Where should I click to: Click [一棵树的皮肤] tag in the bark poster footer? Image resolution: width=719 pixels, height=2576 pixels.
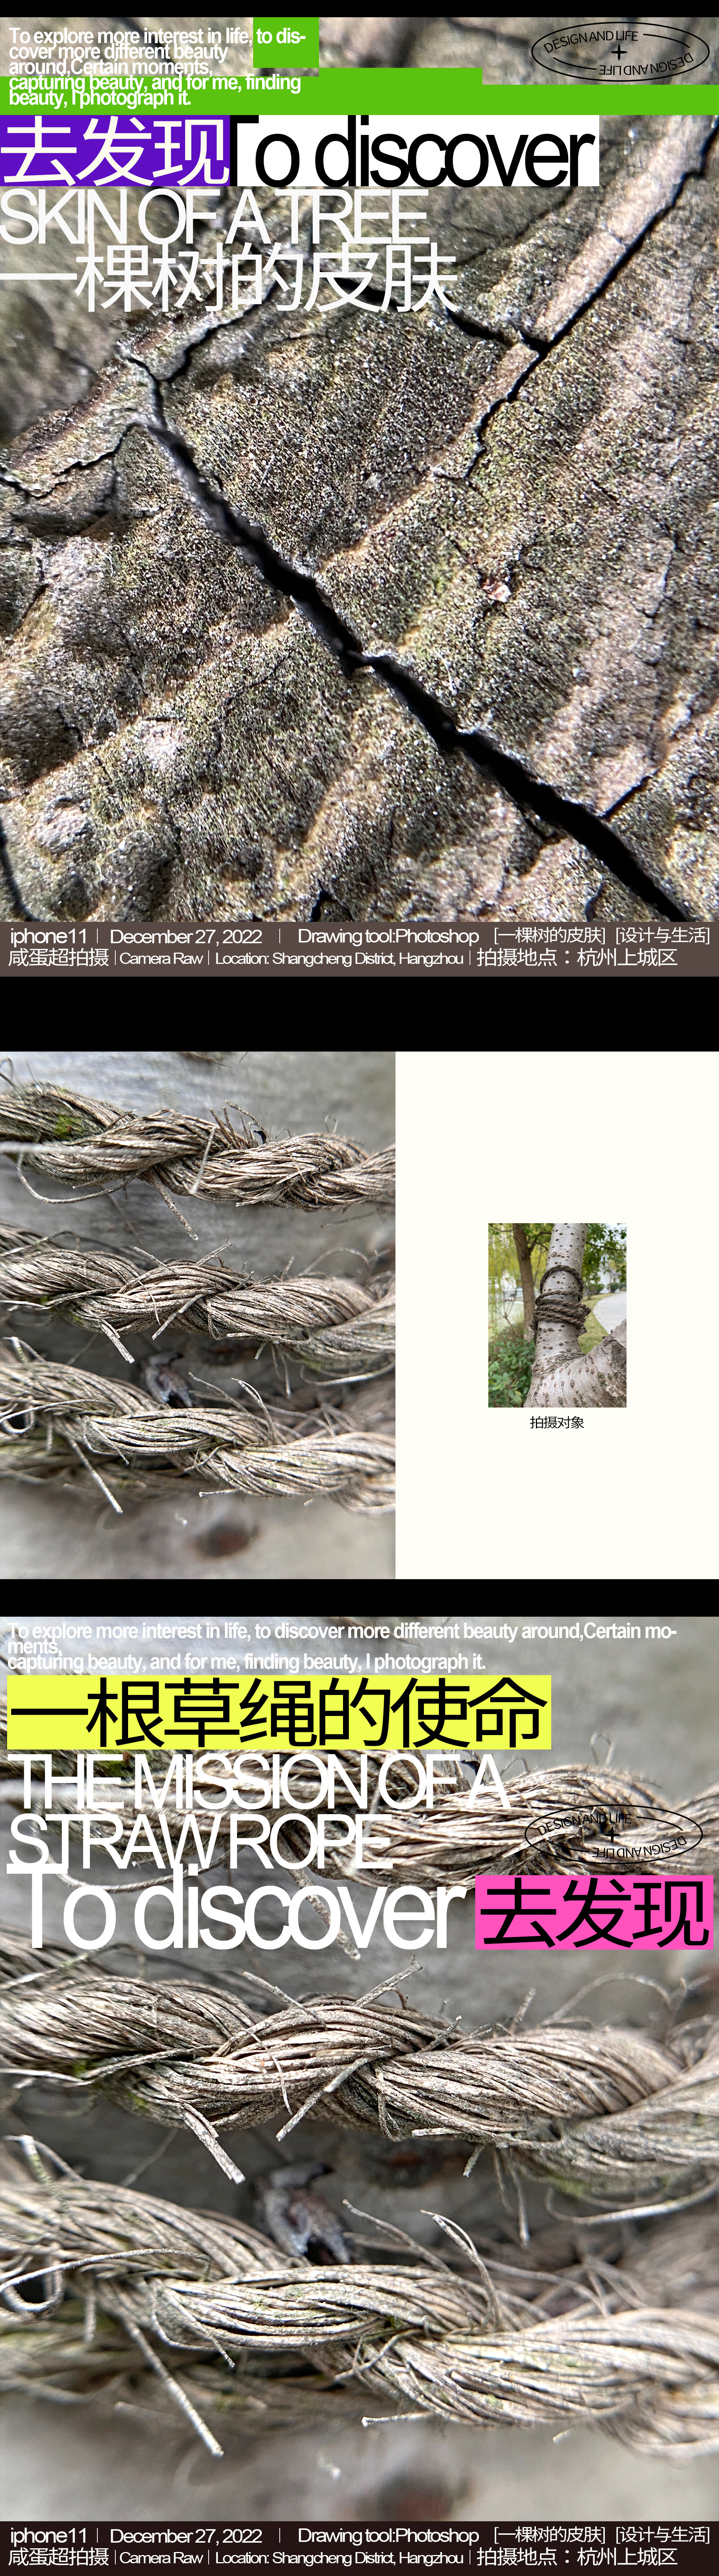[x=549, y=936]
